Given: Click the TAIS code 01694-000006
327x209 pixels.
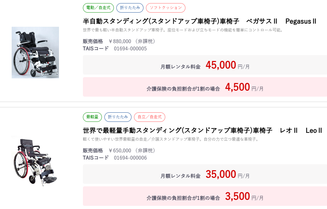Looking at the screenshot, I should pos(130,158).
